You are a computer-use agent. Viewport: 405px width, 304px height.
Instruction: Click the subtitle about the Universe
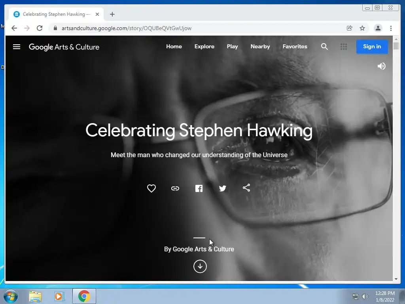pos(199,155)
